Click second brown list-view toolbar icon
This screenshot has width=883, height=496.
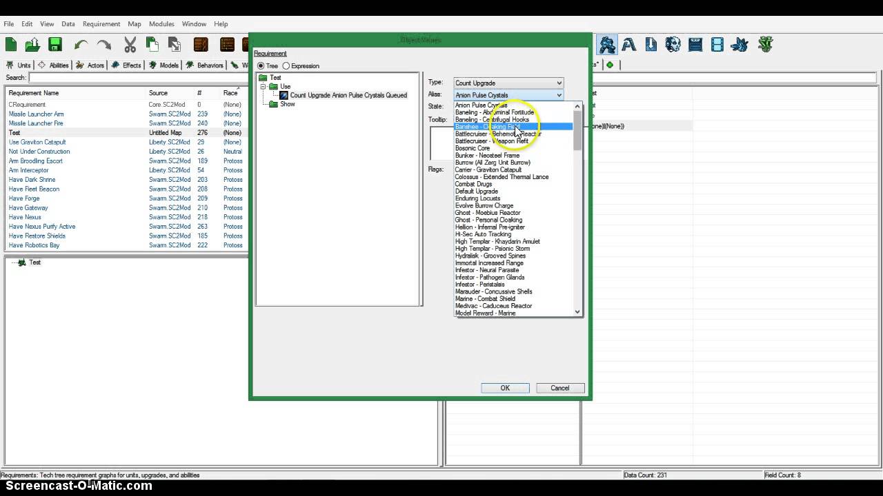[x=227, y=45]
